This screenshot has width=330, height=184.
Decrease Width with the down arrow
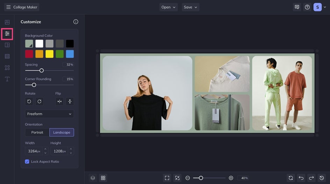45,153
